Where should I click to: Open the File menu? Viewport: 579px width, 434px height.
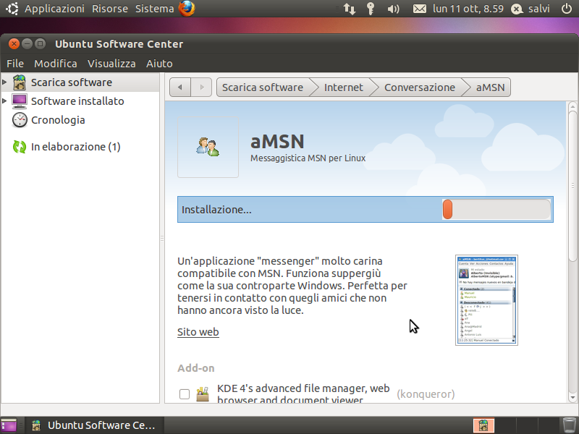[x=15, y=64]
